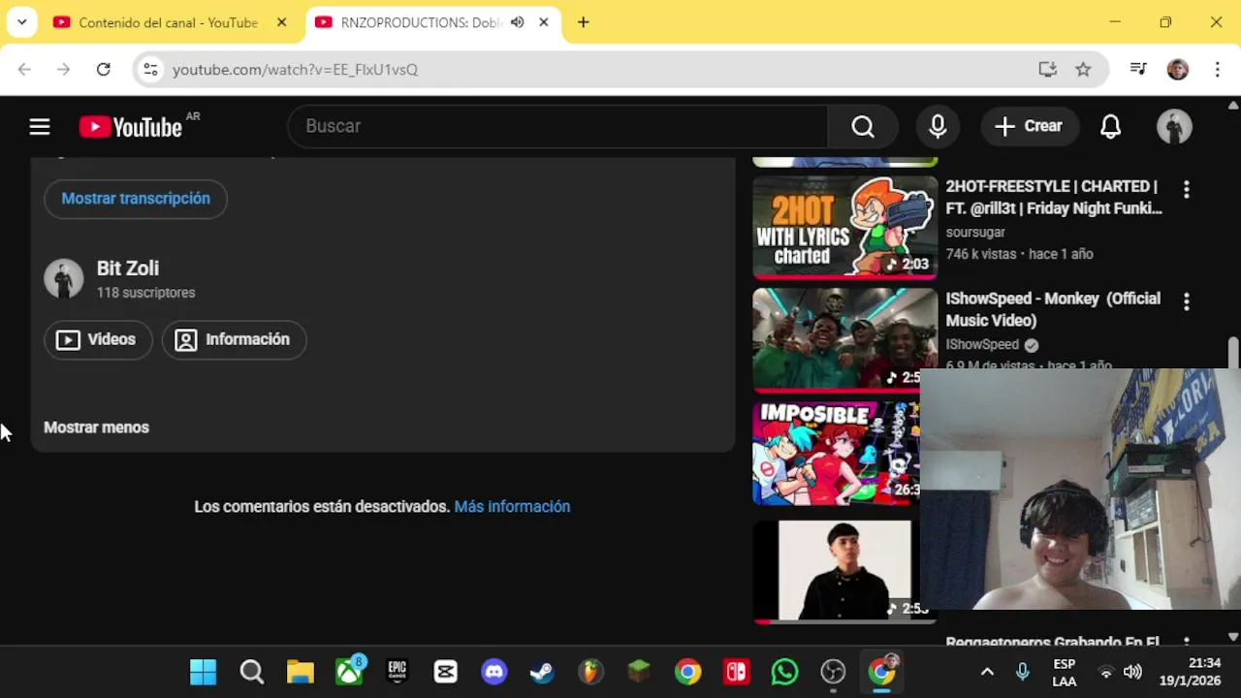The height and width of the screenshot is (698, 1241).
Task: Click the youtube.com address bar URL
Action: pos(295,70)
